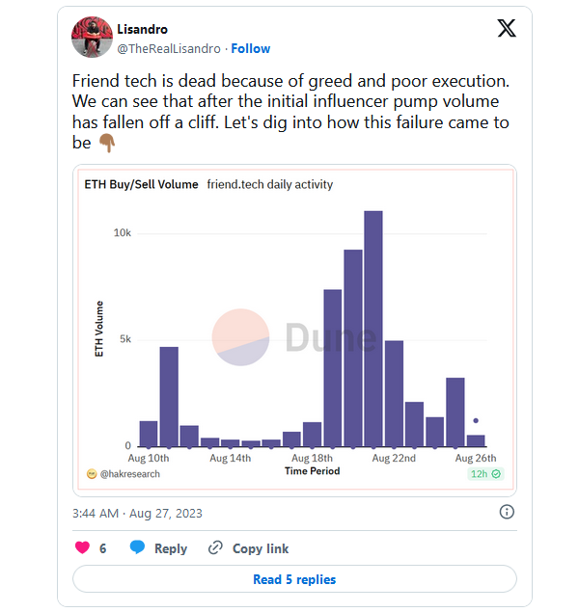Click the Follow link
Viewport: 579px width, 612px height.
(251, 48)
